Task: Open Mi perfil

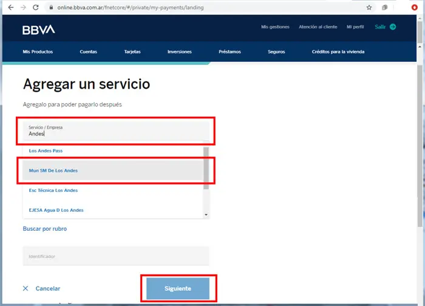Action: pyautogui.click(x=355, y=27)
